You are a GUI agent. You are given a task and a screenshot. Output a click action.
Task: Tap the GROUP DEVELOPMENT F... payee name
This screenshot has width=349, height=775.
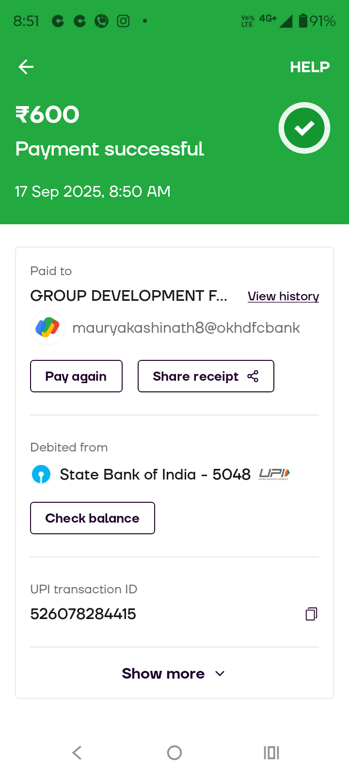click(128, 295)
